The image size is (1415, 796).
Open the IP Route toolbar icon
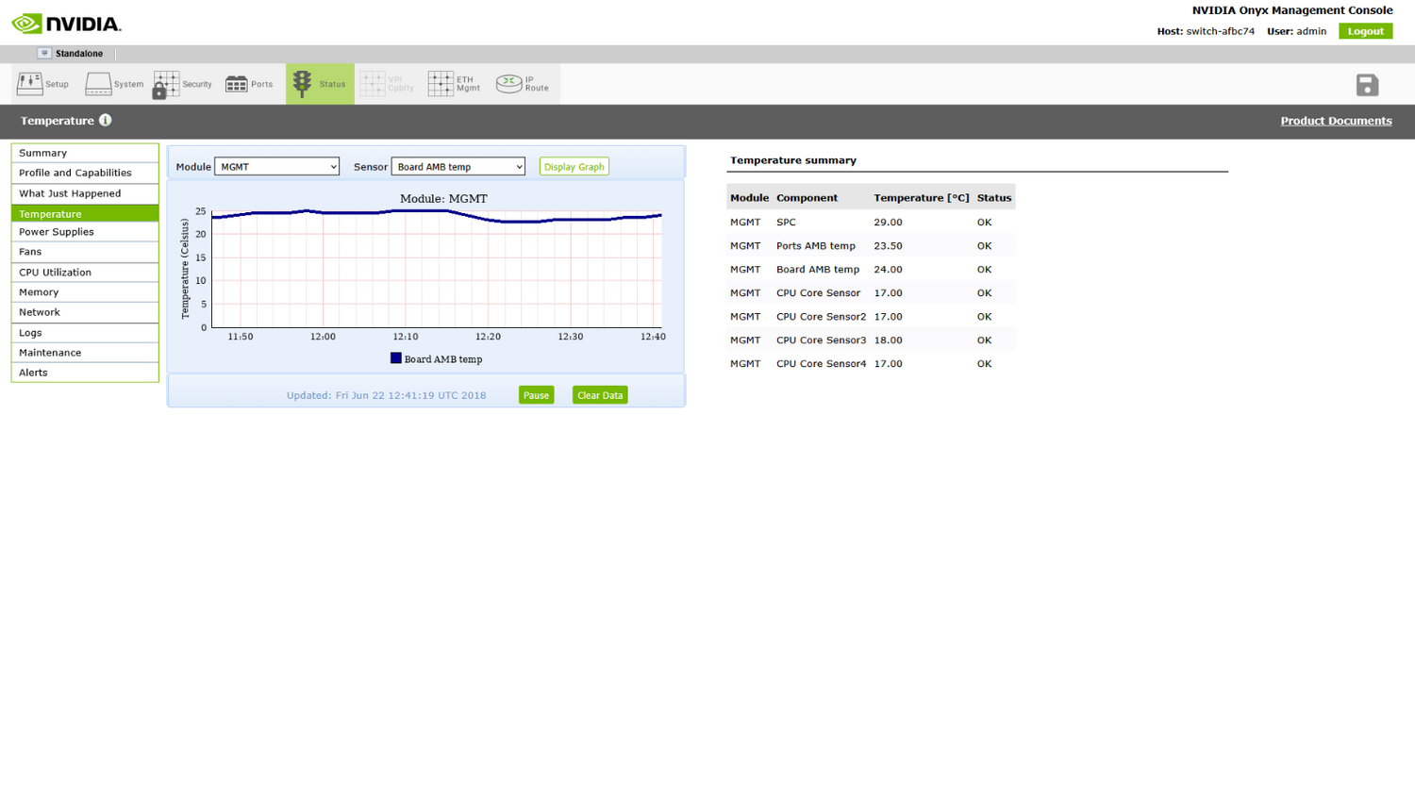523,84
